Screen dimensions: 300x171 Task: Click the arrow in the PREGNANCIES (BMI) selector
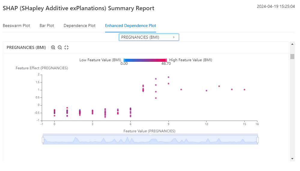click(174, 37)
